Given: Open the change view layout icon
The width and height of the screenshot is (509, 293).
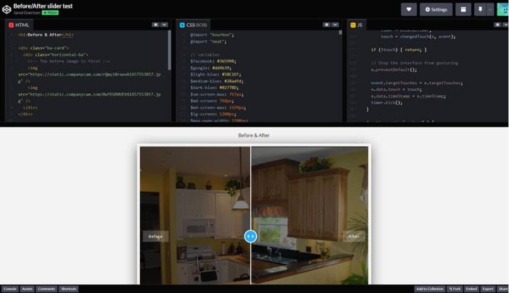Looking at the screenshot, I should pos(463,9).
